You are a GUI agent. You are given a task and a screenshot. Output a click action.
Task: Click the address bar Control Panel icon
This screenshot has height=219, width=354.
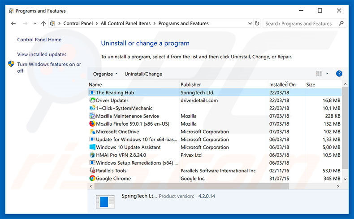pyautogui.click(x=52, y=23)
